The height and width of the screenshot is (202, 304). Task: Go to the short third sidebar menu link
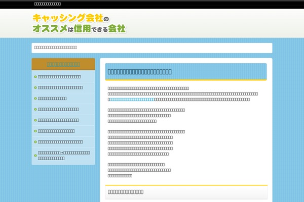52,98
